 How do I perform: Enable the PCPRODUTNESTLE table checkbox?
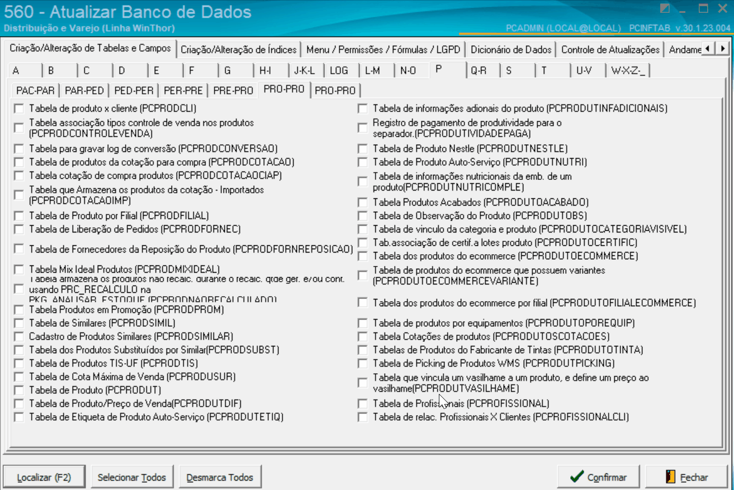[x=363, y=149]
